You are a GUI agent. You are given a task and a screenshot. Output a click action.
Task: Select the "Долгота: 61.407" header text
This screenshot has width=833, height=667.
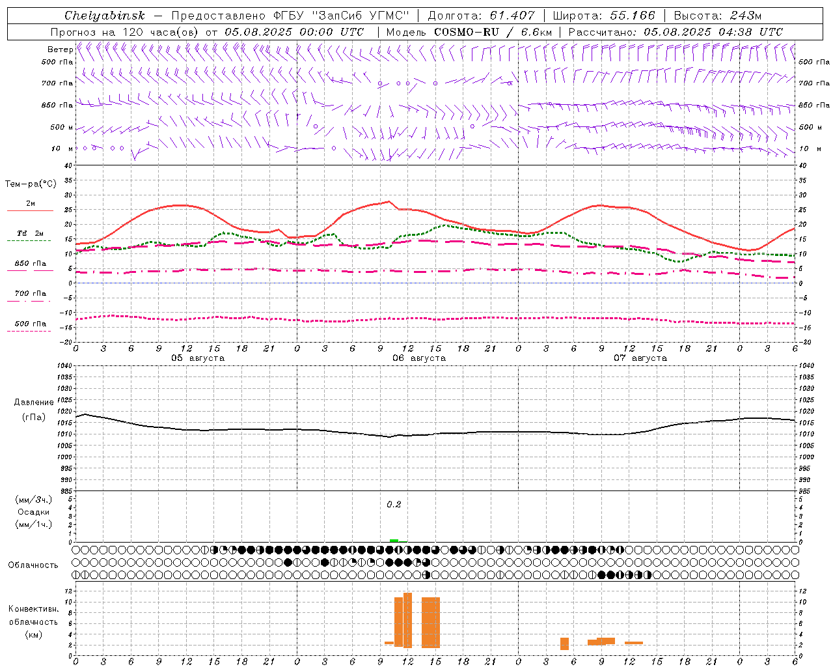point(481,16)
